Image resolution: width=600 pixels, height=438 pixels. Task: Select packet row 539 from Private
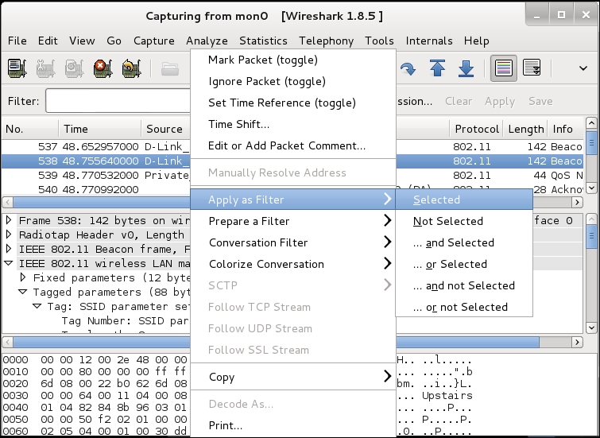pyautogui.click(x=292, y=176)
